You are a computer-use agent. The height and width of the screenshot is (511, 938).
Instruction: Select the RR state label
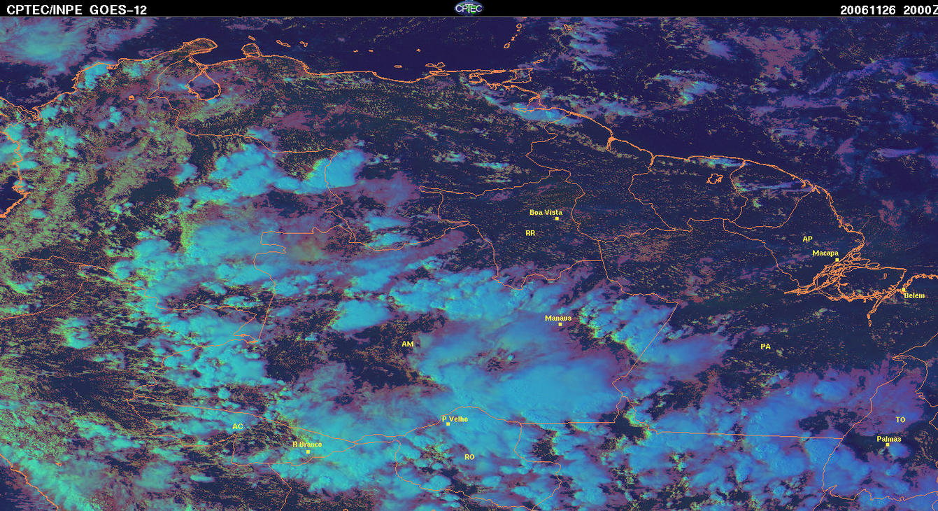pos(530,232)
